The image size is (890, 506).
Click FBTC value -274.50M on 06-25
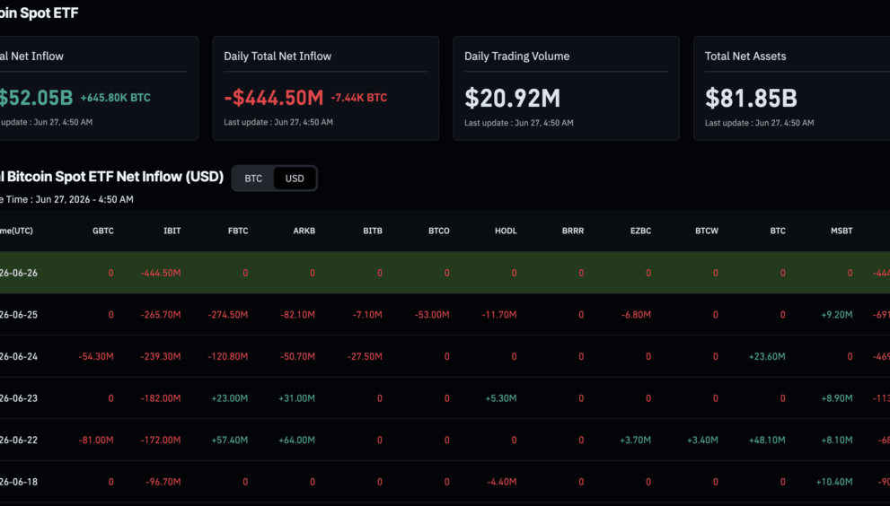click(227, 315)
